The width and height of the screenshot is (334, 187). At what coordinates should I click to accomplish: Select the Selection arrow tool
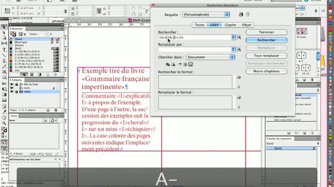pos(4,27)
